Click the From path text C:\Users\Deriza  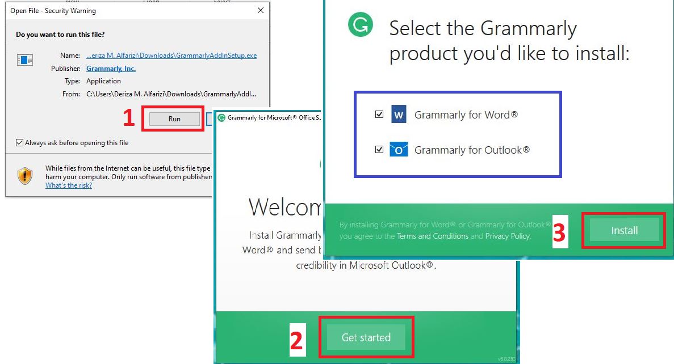tap(171, 94)
